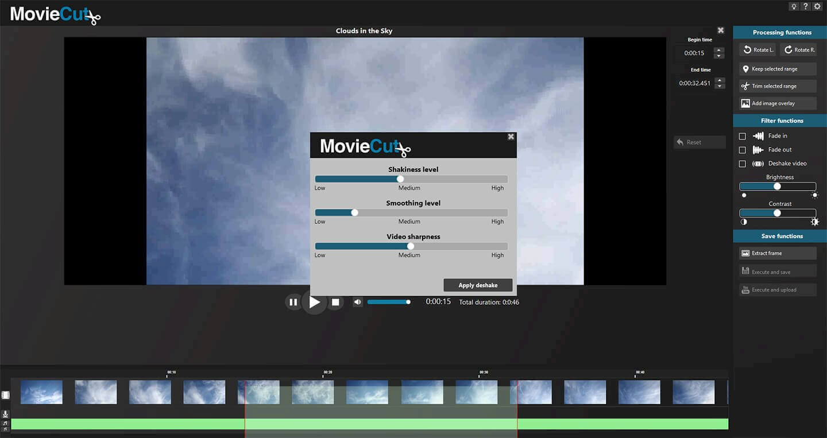Increase Begin time with up arrow

coord(718,50)
